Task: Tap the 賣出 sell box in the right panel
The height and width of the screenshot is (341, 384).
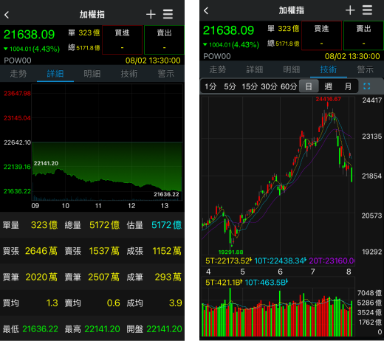Action: [x=363, y=35]
